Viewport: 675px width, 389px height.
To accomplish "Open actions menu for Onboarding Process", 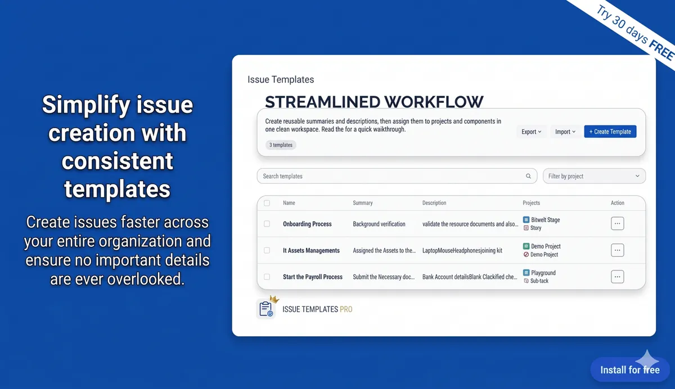I will point(617,224).
